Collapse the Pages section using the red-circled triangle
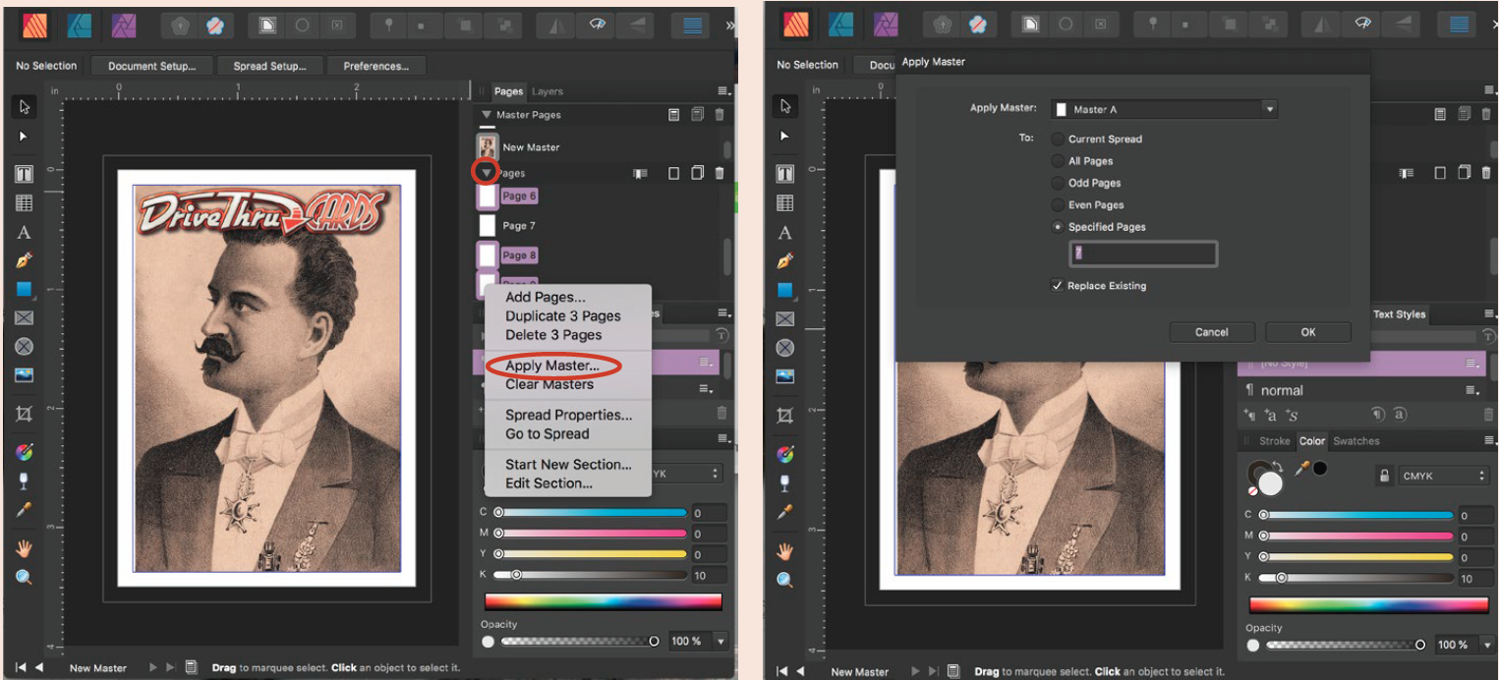This screenshot has height=680, width=1499. (x=486, y=173)
